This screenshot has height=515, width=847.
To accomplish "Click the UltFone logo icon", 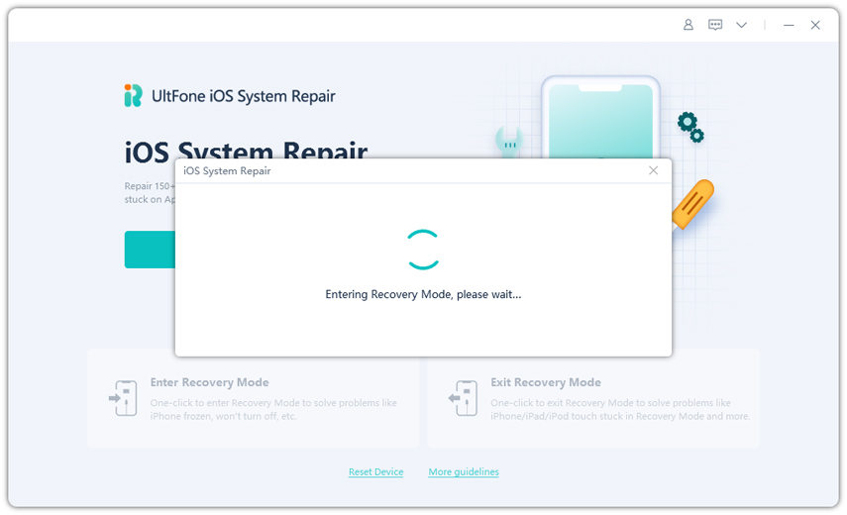I will pos(133,95).
